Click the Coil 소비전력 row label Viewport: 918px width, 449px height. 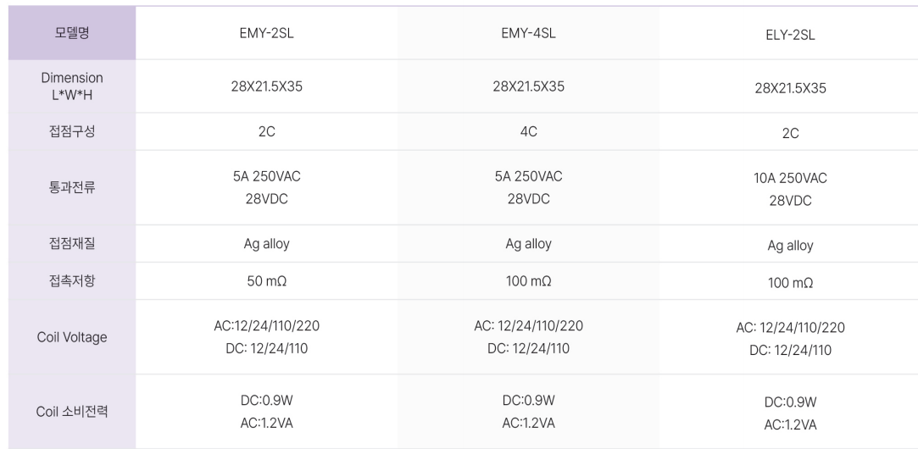[x=72, y=412]
